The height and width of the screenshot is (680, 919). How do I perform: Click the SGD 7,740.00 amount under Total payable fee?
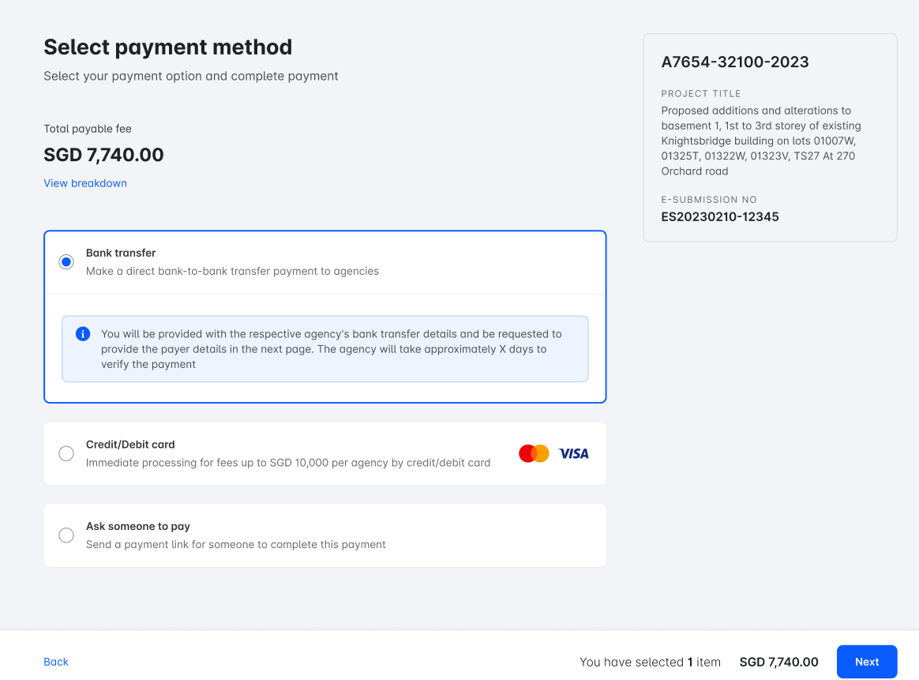click(x=103, y=155)
